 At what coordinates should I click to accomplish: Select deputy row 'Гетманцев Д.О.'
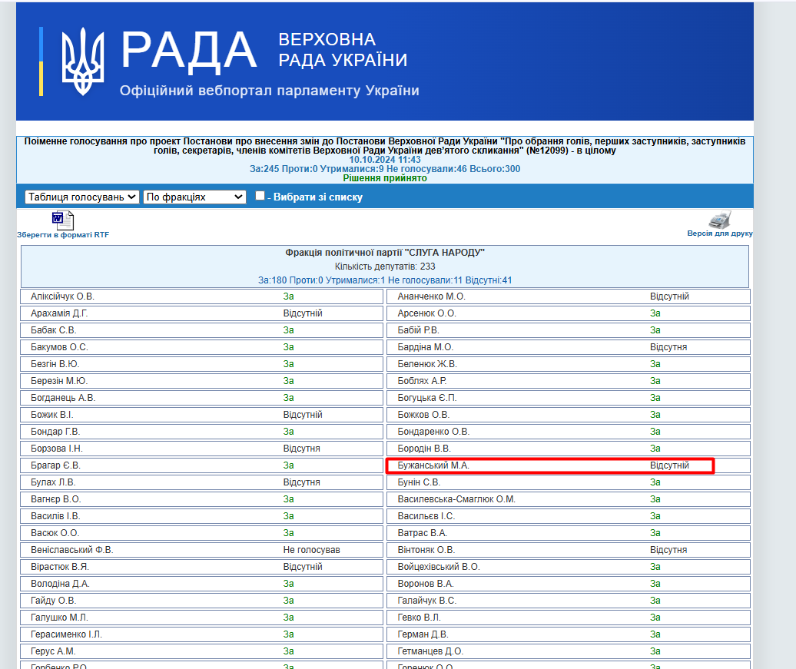pos(569,651)
